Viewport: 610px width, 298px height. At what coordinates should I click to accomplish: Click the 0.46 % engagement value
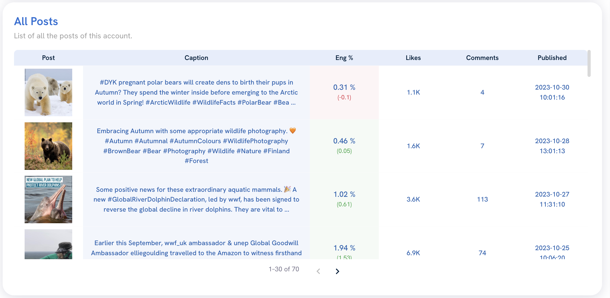pyautogui.click(x=344, y=141)
